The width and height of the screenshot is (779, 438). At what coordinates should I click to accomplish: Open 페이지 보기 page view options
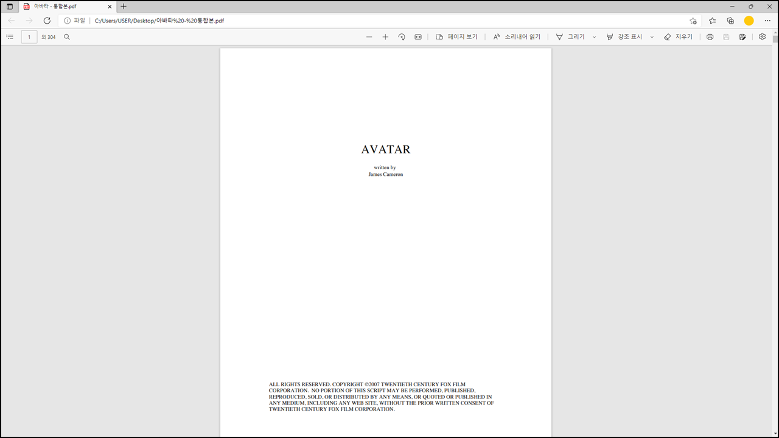coord(456,37)
